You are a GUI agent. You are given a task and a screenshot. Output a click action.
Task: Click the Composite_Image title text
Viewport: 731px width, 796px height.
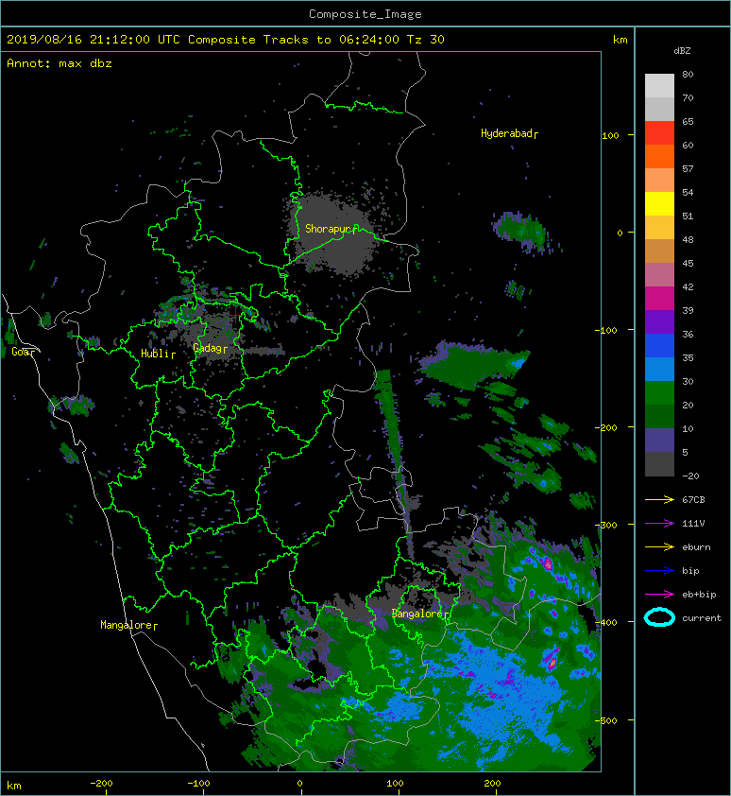(365, 14)
